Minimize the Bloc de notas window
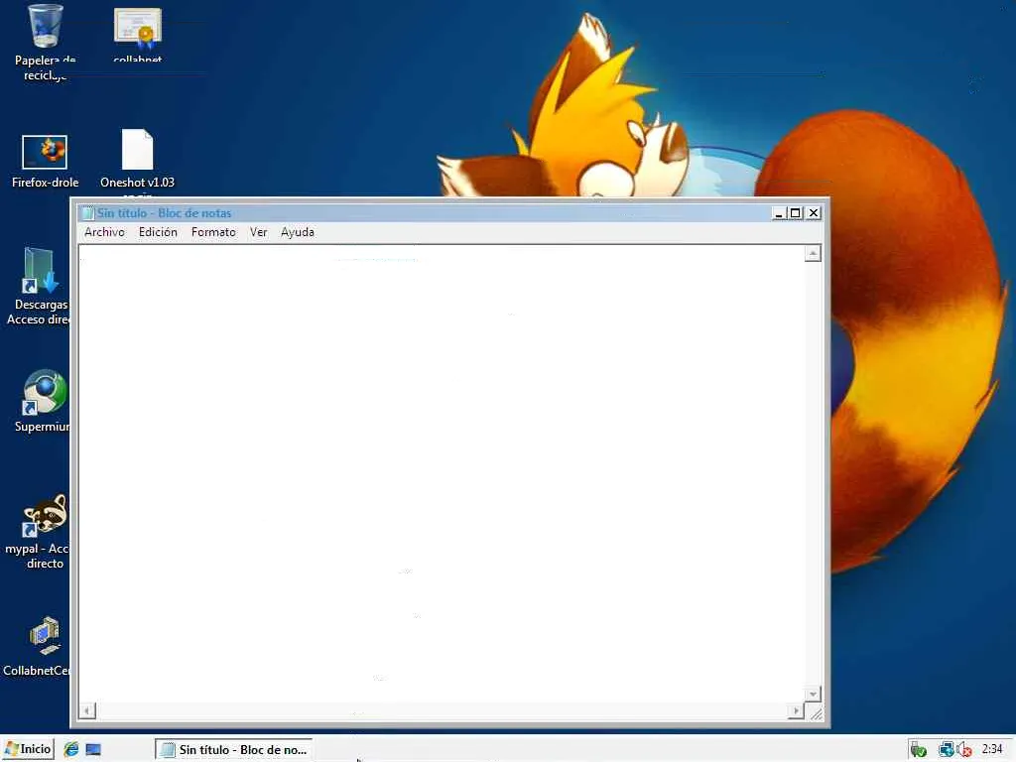Viewport: 1016px width, 762px height. pos(780,213)
